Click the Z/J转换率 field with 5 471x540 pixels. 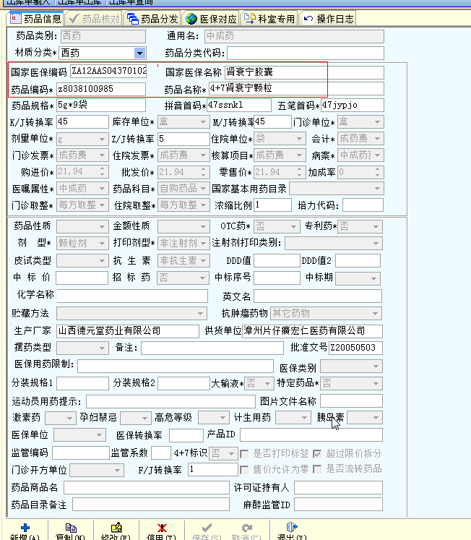point(183,139)
